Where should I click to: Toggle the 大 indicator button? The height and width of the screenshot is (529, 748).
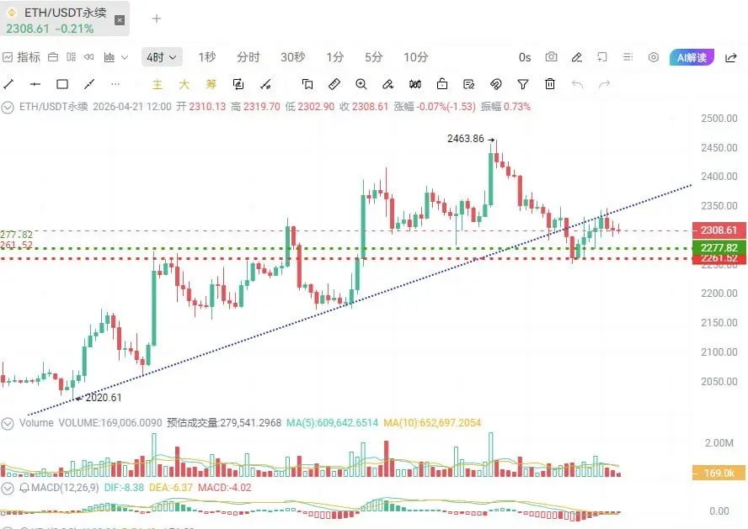coord(184,84)
